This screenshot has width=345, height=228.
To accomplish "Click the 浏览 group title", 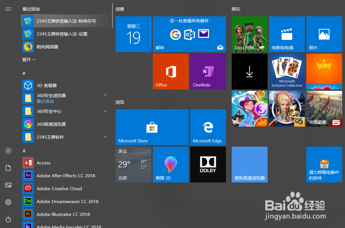I will (x=120, y=102).
